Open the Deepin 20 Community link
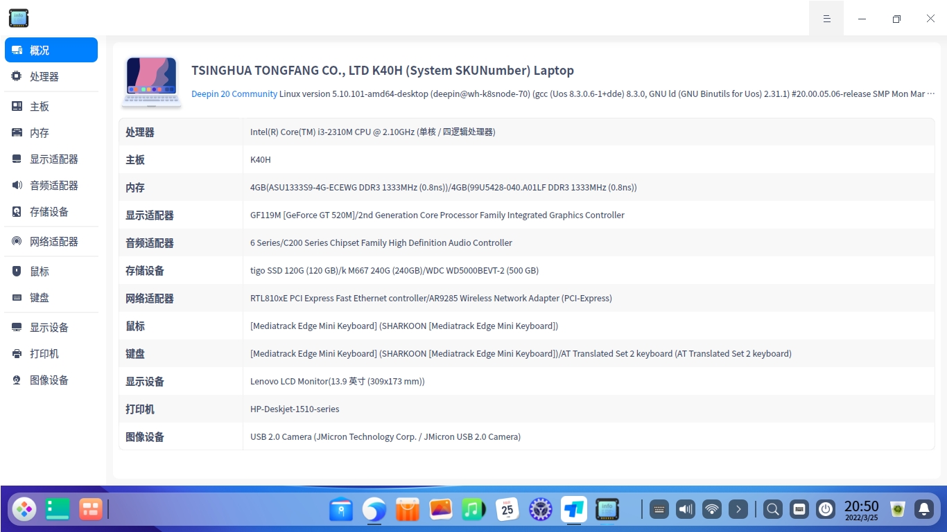 pos(234,94)
